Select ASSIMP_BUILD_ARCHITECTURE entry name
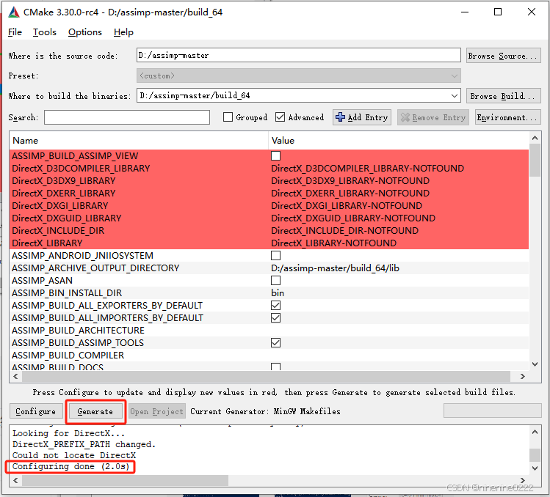 [78, 331]
